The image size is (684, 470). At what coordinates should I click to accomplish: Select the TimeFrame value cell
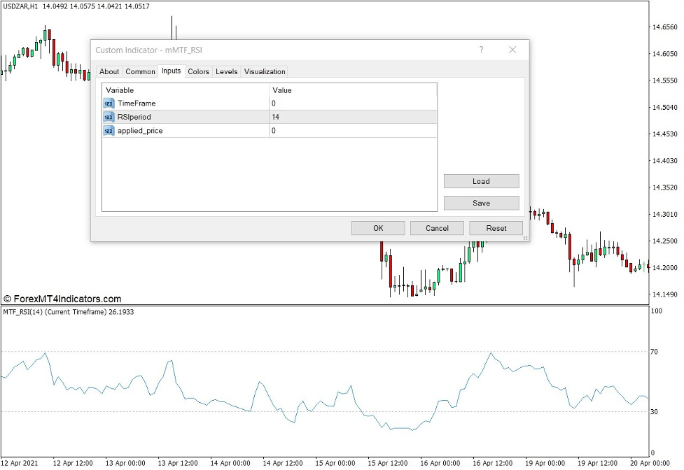352,104
